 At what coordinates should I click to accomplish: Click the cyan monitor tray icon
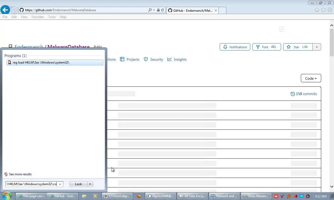pyautogui.click(x=301, y=196)
